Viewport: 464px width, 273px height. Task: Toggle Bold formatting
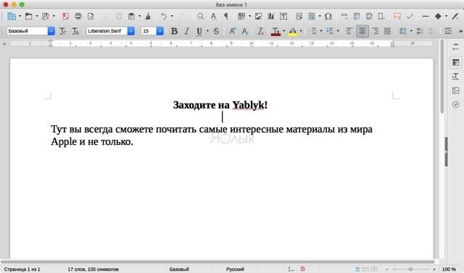tap(174, 31)
